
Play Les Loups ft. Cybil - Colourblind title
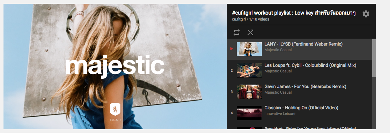(310, 65)
